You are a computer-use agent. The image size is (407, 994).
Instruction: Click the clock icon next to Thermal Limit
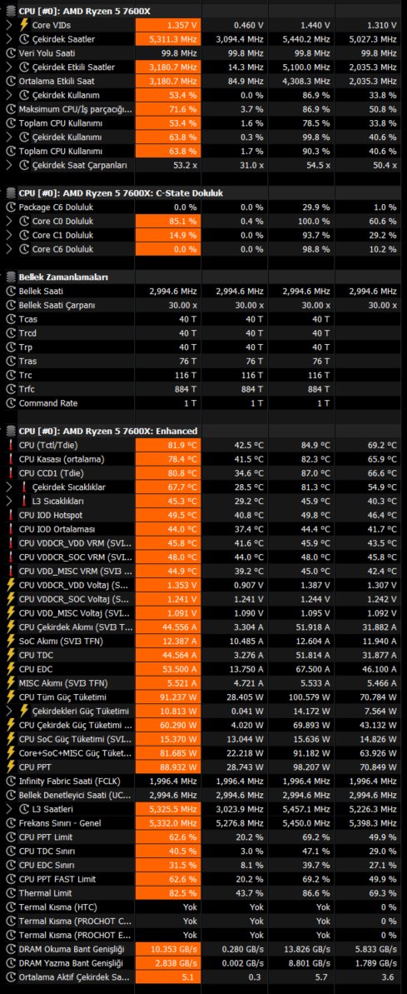click(x=10, y=892)
